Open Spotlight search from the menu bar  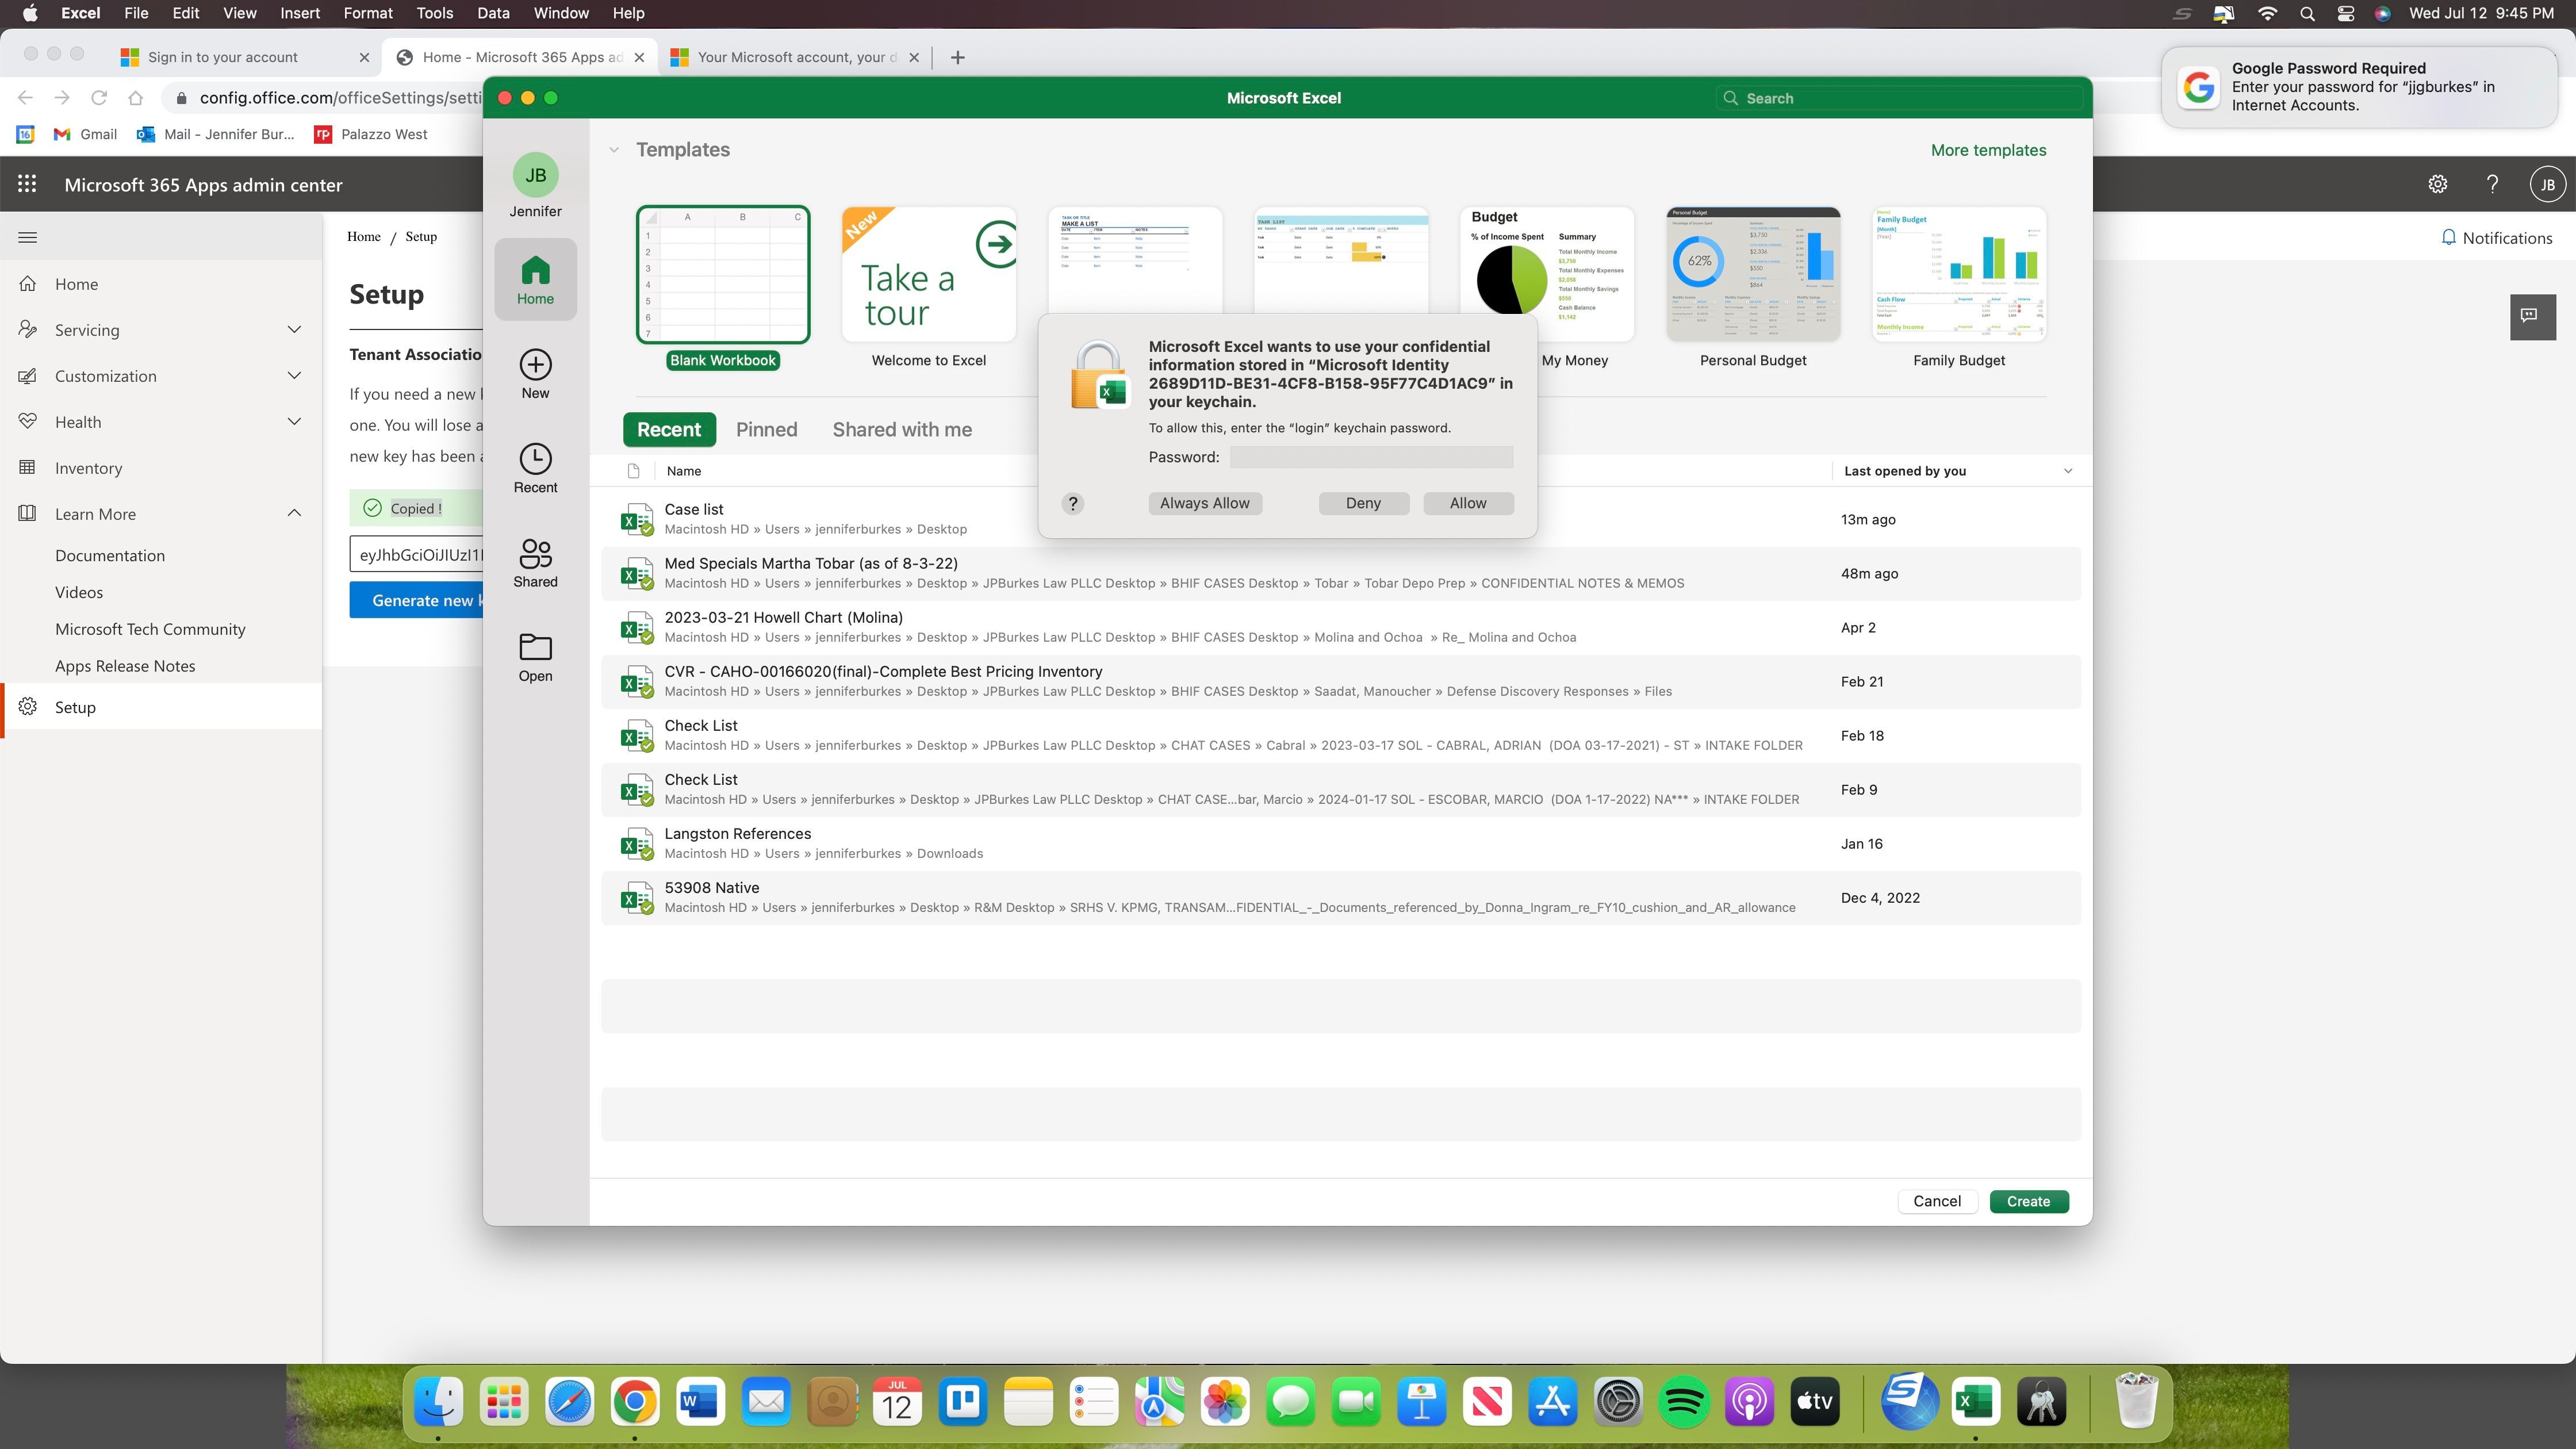[2307, 13]
